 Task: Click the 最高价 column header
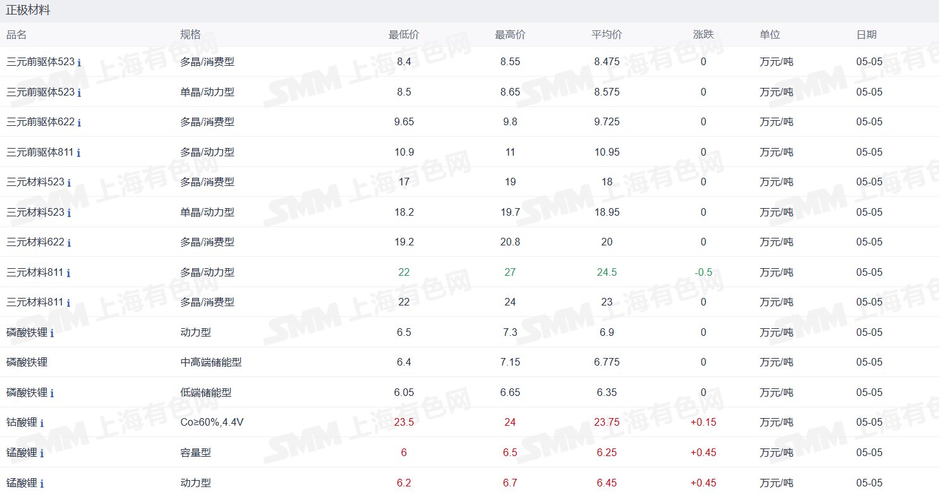pyautogui.click(x=510, y=35)
